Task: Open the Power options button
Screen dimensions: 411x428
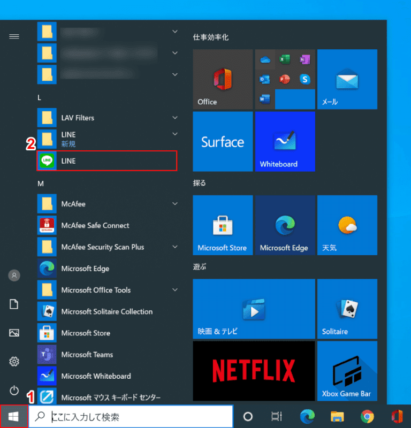Action: coord(14,391)
